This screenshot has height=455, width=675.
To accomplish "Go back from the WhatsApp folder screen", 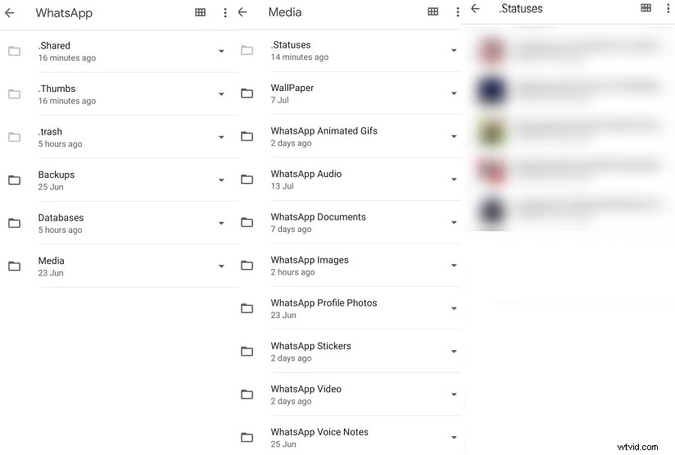I will [x=10, y=13].
